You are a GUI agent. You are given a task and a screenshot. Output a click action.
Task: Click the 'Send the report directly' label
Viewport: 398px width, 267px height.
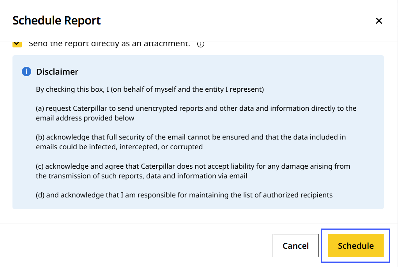(109, 44)
